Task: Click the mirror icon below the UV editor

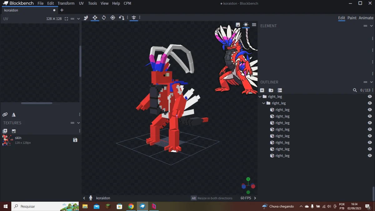Action: [x=14, y=114]
